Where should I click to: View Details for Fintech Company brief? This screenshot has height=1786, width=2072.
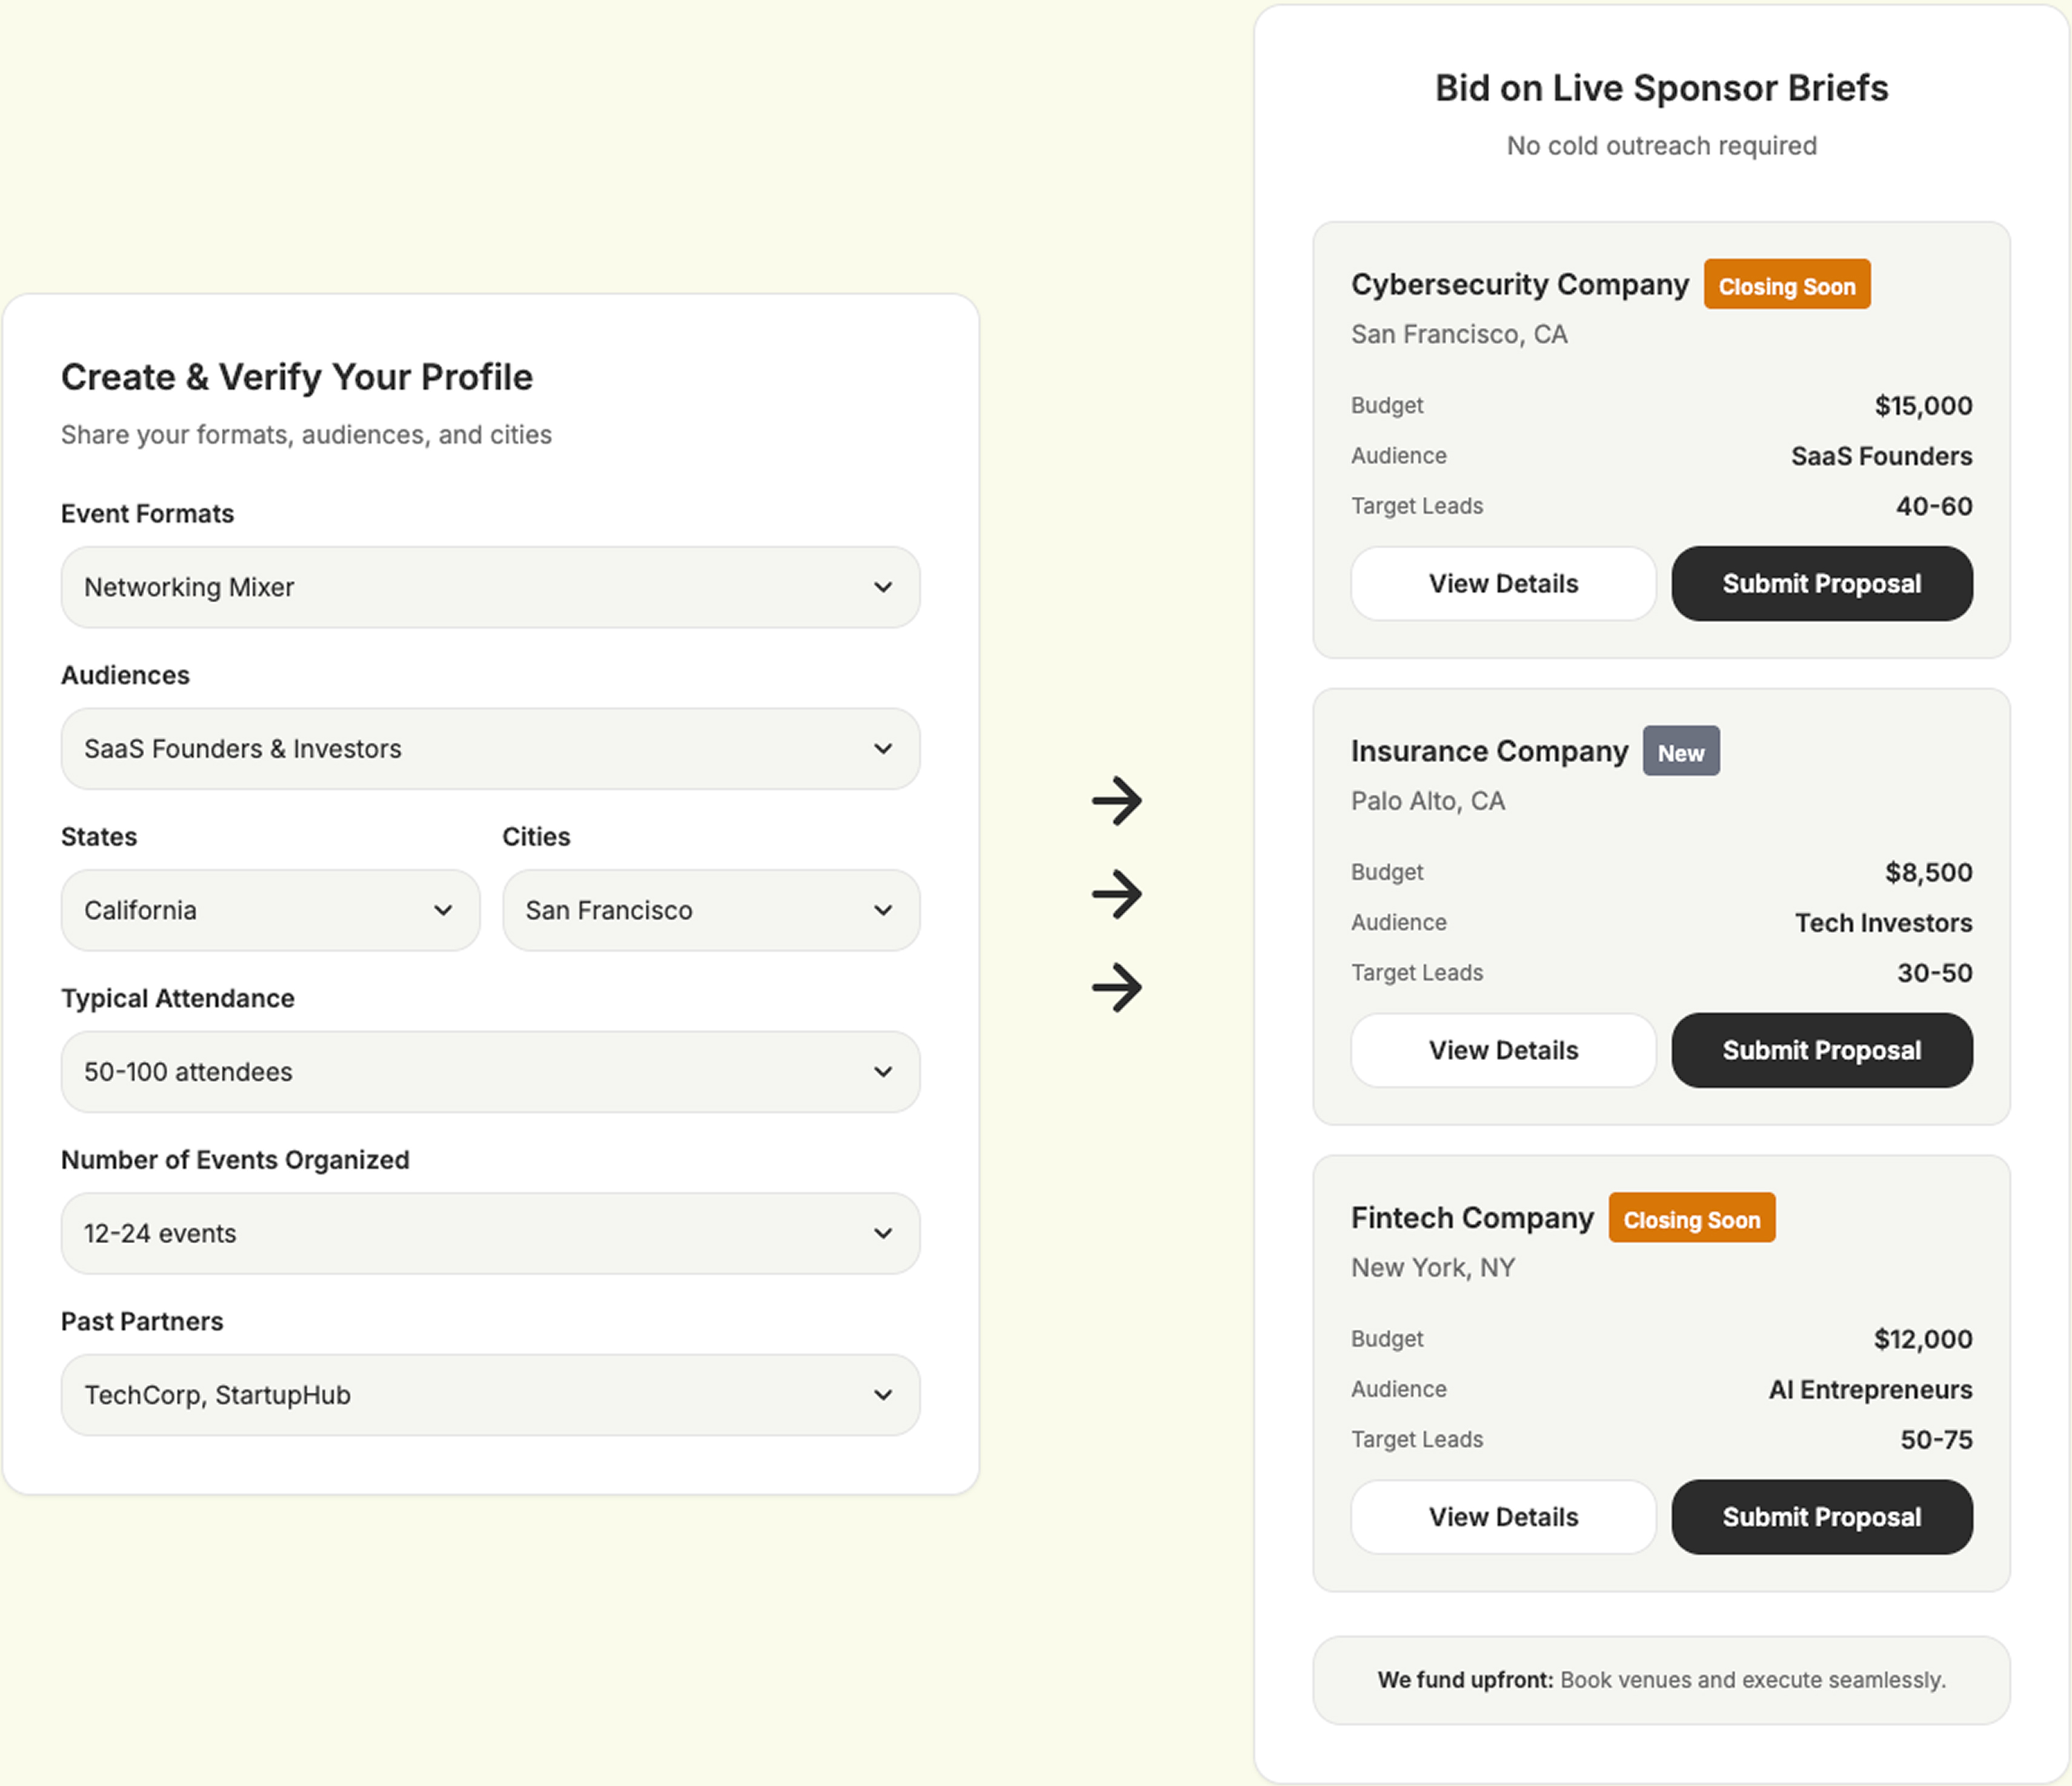pos(1503,1517)
